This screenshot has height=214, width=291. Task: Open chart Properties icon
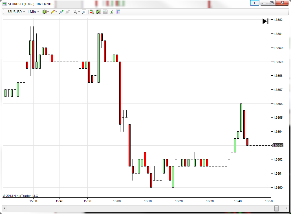coord(118,12)
